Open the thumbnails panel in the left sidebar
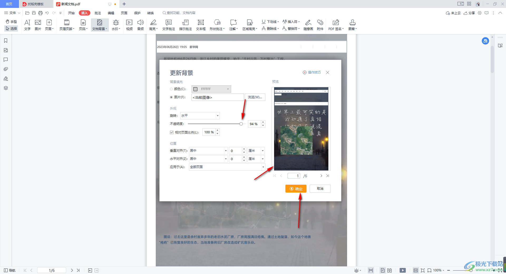This screenshot has height=274, width=506. pos(6,50)
